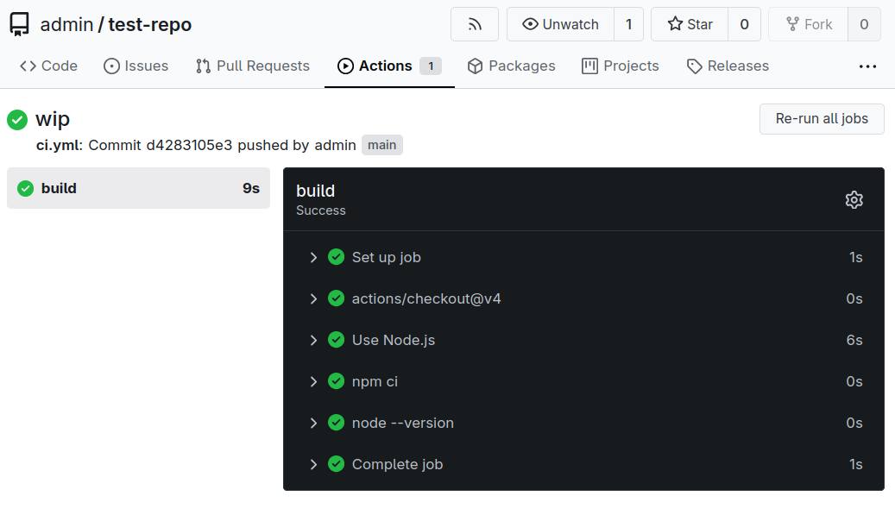Click the Unwatch eye button
The width and height of the screenshot is (895, 521).
[560, 24]
